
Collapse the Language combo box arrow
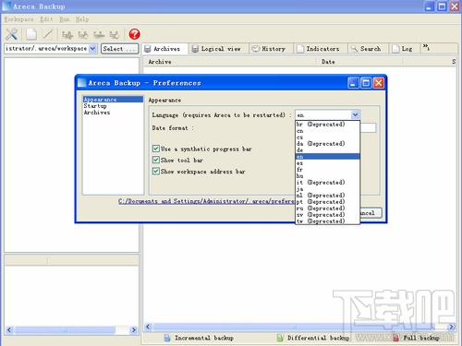(x=355, y=114)
